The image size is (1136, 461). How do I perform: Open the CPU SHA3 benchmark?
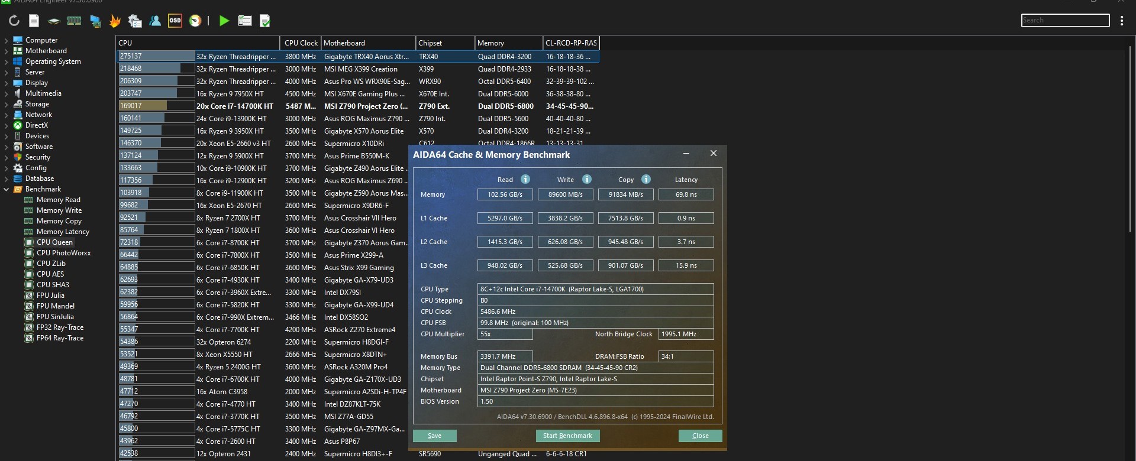[53, 285]
